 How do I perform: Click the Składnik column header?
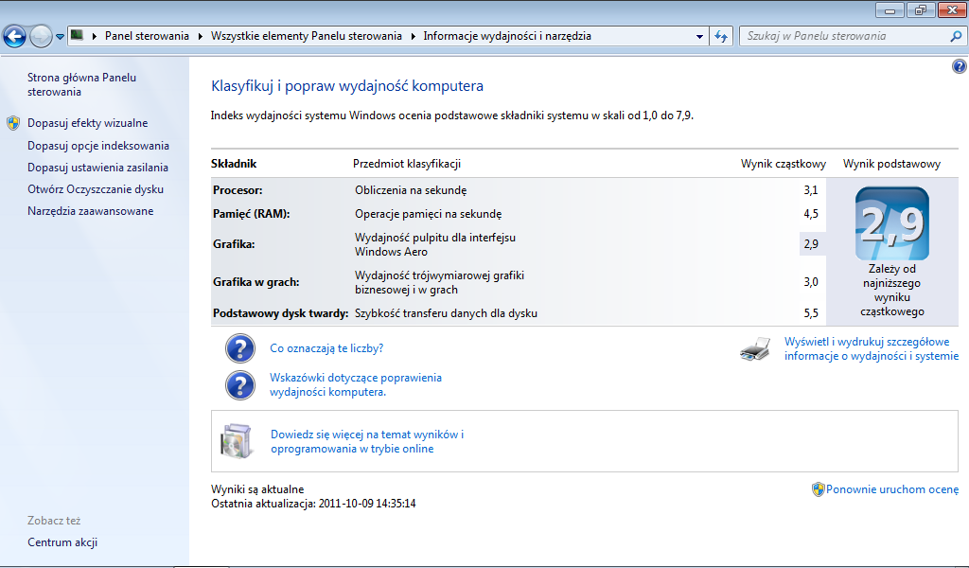pos(234,164)
